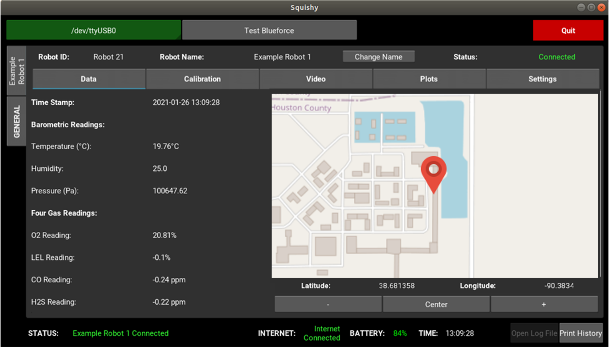609x347 pixels.
Task: Minimize the Squishy window
Action: click(x=581, y=7)
